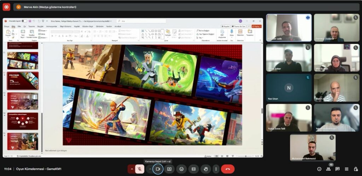Open the three-dot more options menu
The height and width of the screenshot is (176, 362).
coord(216,169)
